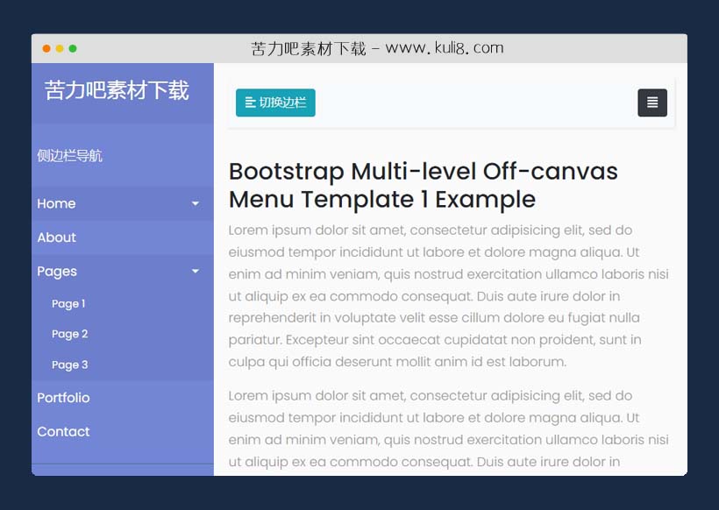Open the Portfolio menu item
This screenshot has width=719, height=510.
click(63, 398)
